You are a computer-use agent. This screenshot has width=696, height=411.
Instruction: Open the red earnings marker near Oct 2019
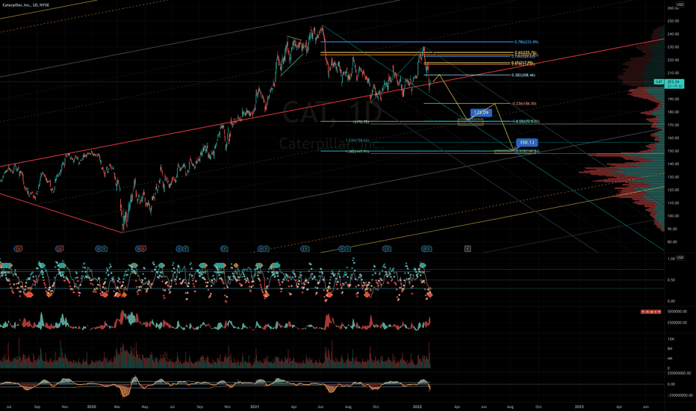pyautogui.click(x=60, y=249)
